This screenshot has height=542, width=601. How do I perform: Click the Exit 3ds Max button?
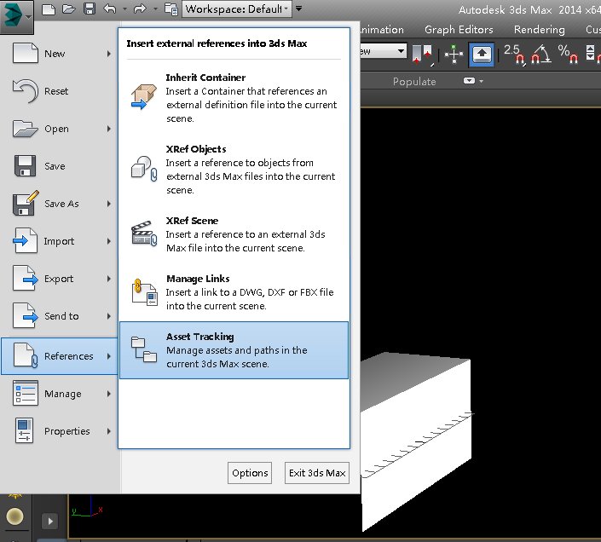click(x=317, y=473)
